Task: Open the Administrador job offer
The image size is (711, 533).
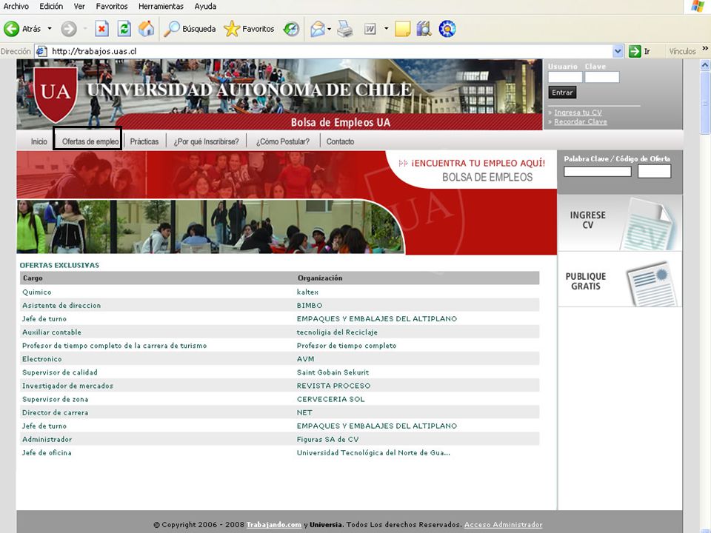Action: click(47, 439)
